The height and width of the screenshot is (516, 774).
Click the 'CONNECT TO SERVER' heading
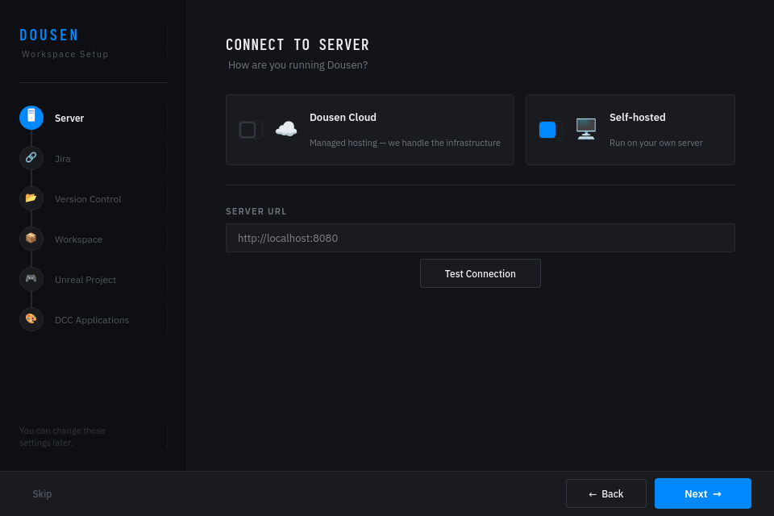click(298, 45)
